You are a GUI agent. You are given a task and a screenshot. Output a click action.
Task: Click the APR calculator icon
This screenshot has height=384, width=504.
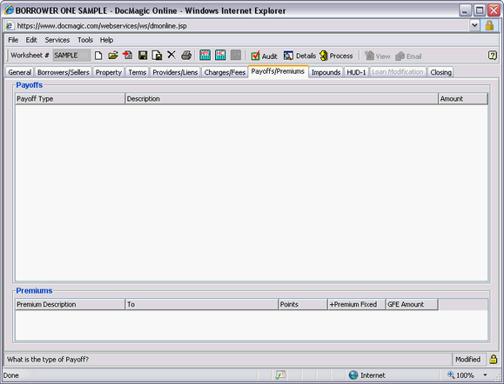coord(205,56)
